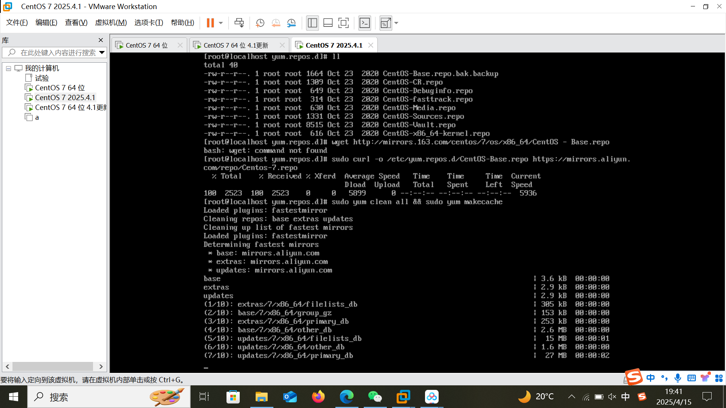
Task: Expand the library search filter dropdown
Action: 102,53
